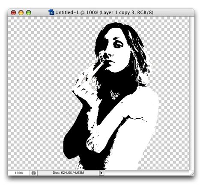Click the window title 'Untitled-1 @ 100%'

click(77, 12)
